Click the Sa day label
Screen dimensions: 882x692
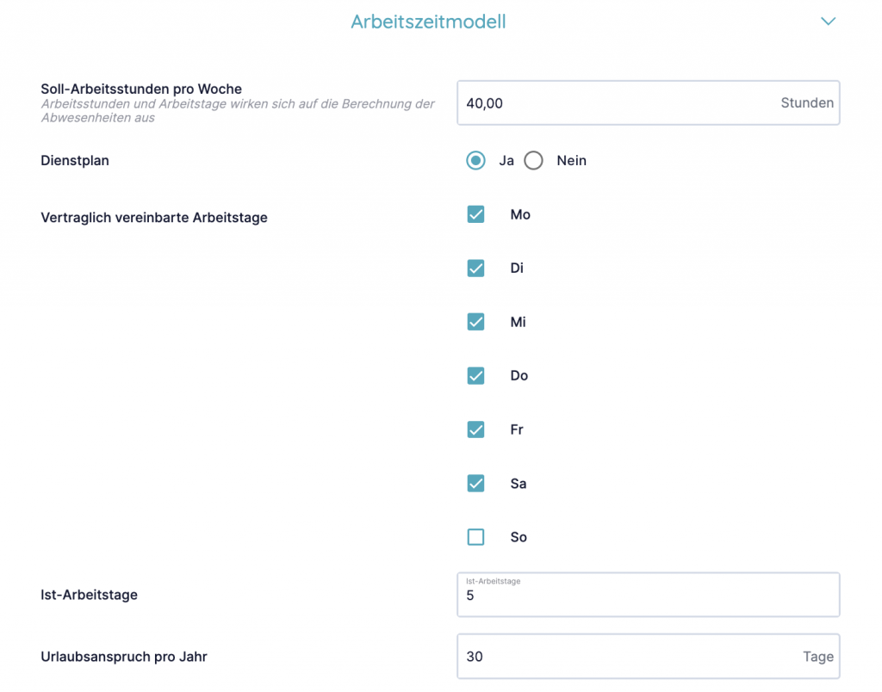click(x=519, y=484)
